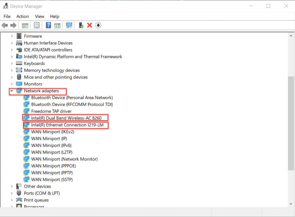Click the Keyboards category icon
The image size is (295, 217).
[x=19, y=63]
